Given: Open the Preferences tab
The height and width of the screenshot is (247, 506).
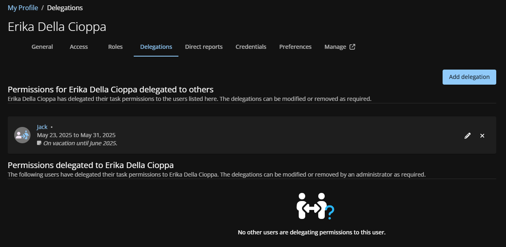Looking at the screenshot, I should [x=295, y=47].
